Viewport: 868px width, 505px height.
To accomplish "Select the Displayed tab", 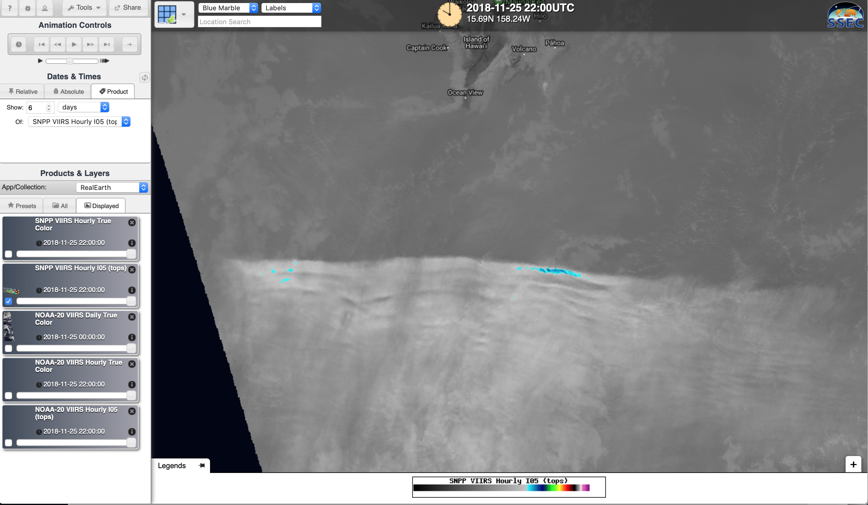I will click(101, 206).
